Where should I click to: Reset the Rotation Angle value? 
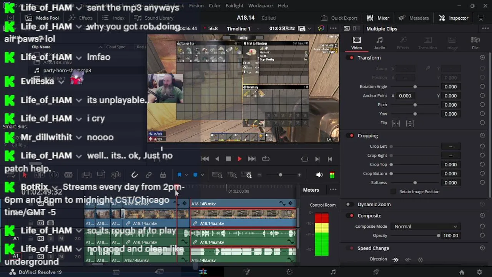(x=482, y=87)
